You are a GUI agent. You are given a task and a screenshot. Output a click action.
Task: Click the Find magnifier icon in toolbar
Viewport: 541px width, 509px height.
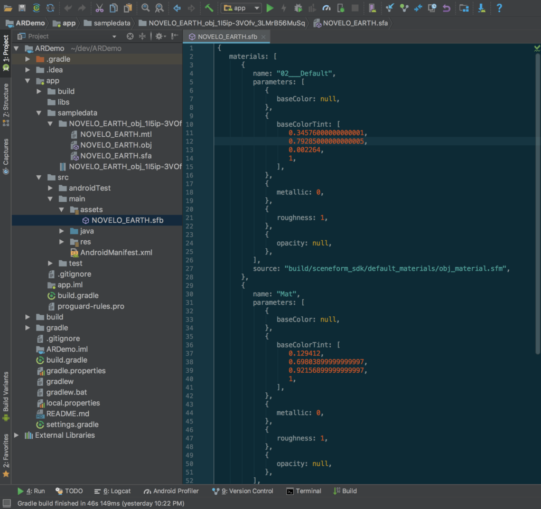click(145, 8)
